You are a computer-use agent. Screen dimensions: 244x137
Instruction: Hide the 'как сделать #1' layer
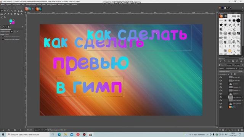point(220,100)
